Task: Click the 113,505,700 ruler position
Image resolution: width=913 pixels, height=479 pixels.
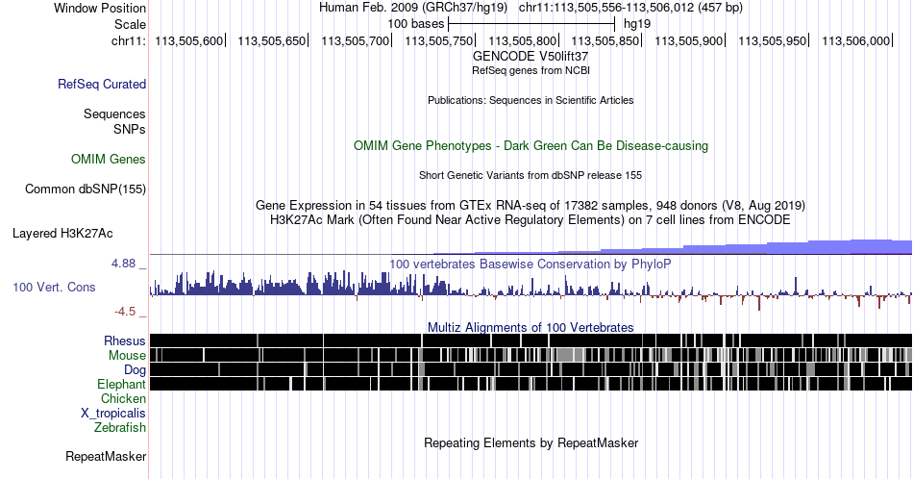Action: coord(356,40)
